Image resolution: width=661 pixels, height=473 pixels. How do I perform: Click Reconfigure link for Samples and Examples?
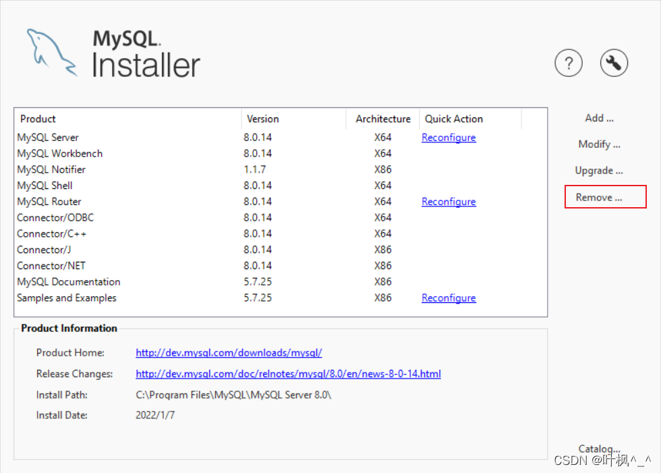tap(449, 298)
